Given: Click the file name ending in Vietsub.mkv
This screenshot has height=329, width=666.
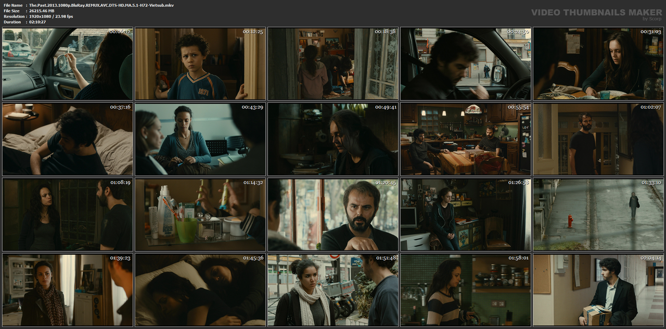Looking at the screenshot, I should [x=101, y=5].
